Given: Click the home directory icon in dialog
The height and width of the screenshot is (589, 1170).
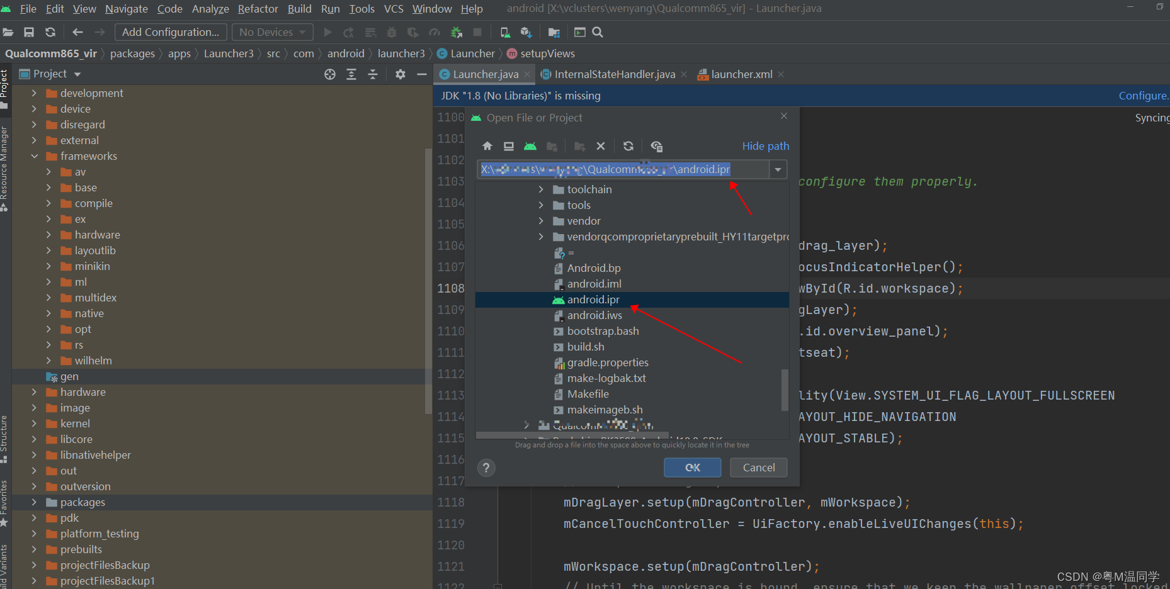Looking at the screenshot, I should [x=487, y=146].
